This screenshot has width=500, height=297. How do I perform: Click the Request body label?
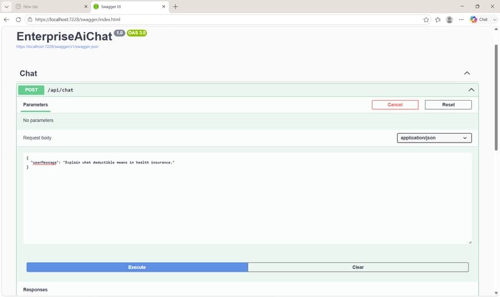pyautogui.click(x=37, y=138)
